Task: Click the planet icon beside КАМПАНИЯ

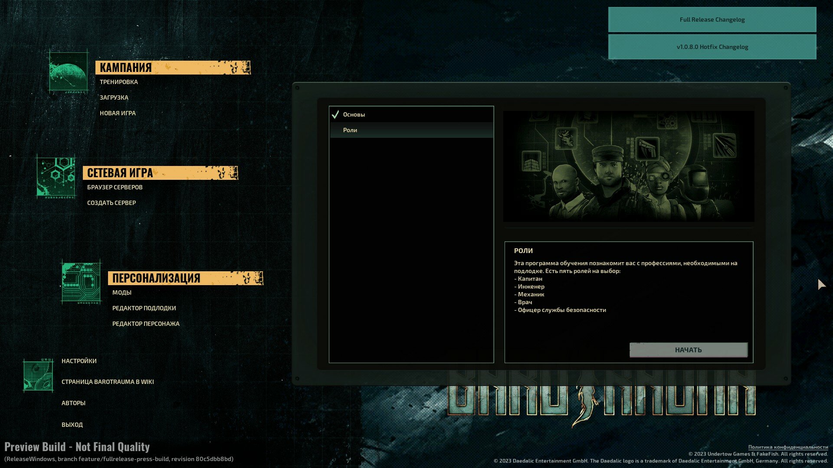Action: click(69, 71)
